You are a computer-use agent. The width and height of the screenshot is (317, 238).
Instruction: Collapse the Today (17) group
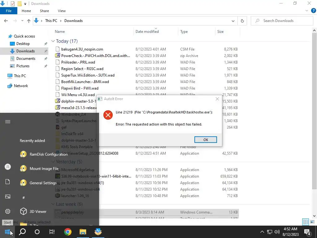click(53, 41)
